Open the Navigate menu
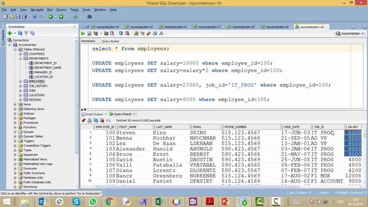Screen dimensions: 368x207 point(37,10)
